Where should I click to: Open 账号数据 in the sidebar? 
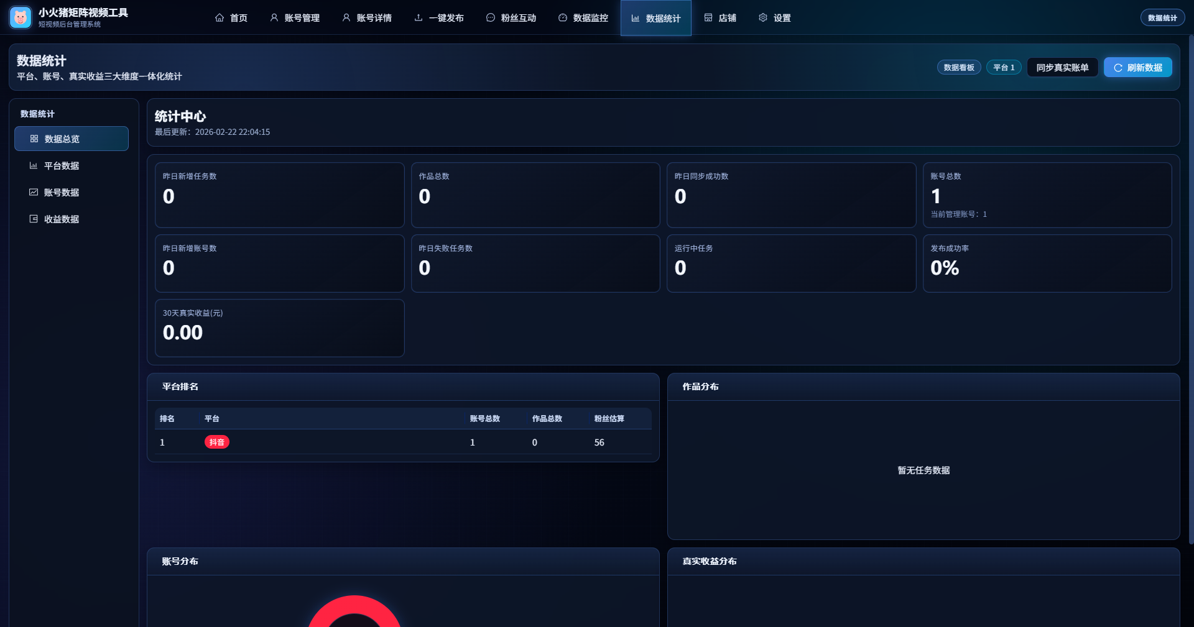[62, 193]
